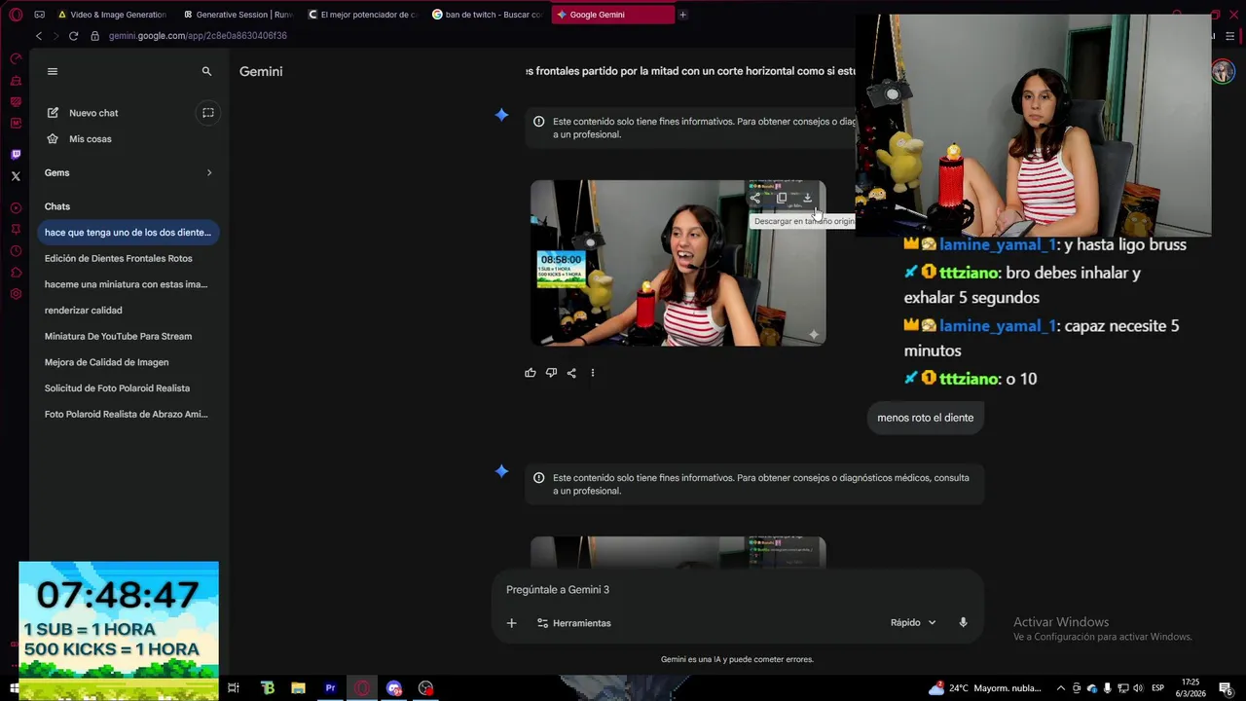Image resolution: width=1246 pixels, height=701 pixels.
Task: Open the Rápido model dropdown
Action: click(913, 623)
